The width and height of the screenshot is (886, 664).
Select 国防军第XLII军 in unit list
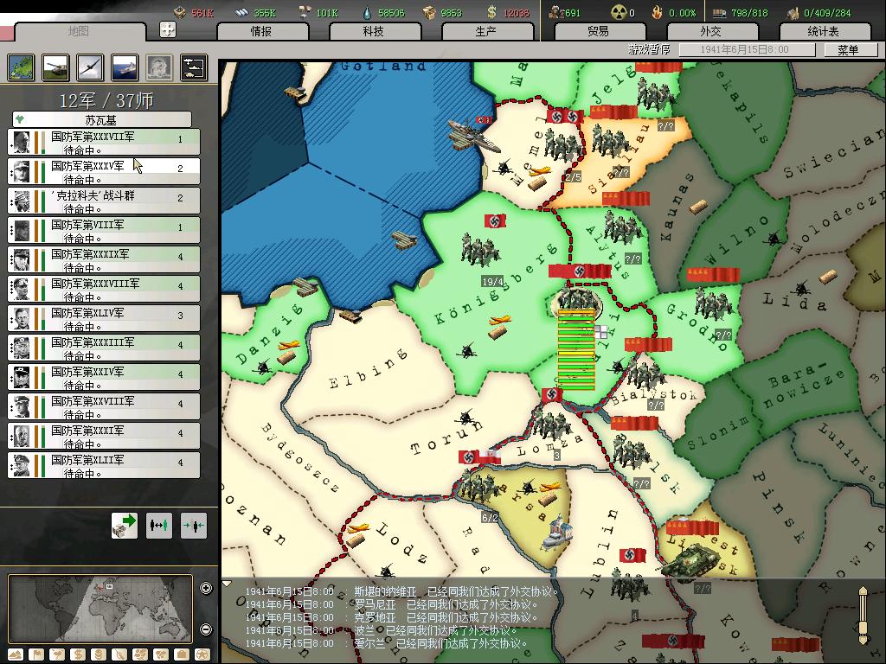click(104, 465)
